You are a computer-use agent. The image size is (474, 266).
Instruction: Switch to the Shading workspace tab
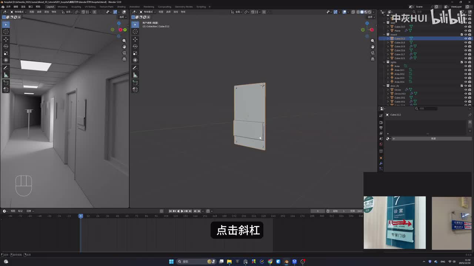(x=121, y=7)
